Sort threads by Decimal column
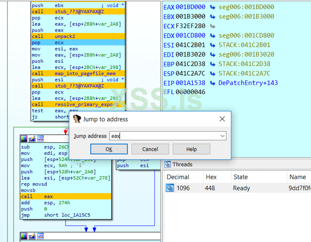The width and height of the screenshot is (311, 242). coord(178,177)
